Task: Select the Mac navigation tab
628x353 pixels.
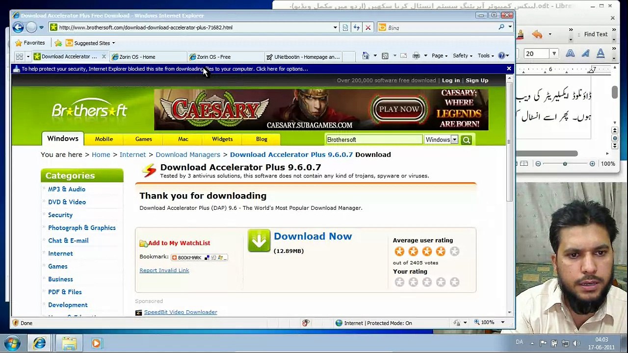Action: click(183, 139)
